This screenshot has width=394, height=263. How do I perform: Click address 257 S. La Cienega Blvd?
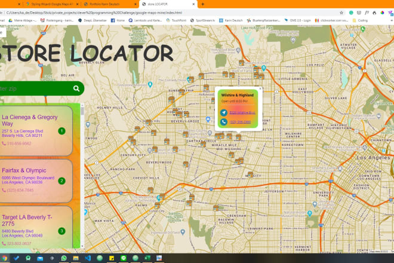pyautogui.click(x=22, y=131)
